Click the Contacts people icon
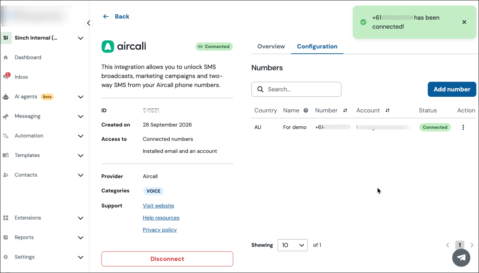The height and width of the screenshot is (273, 479). 6,175
